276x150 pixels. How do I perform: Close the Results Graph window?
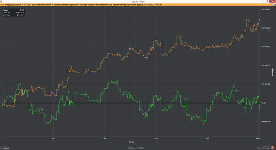[x=272, y=2]
